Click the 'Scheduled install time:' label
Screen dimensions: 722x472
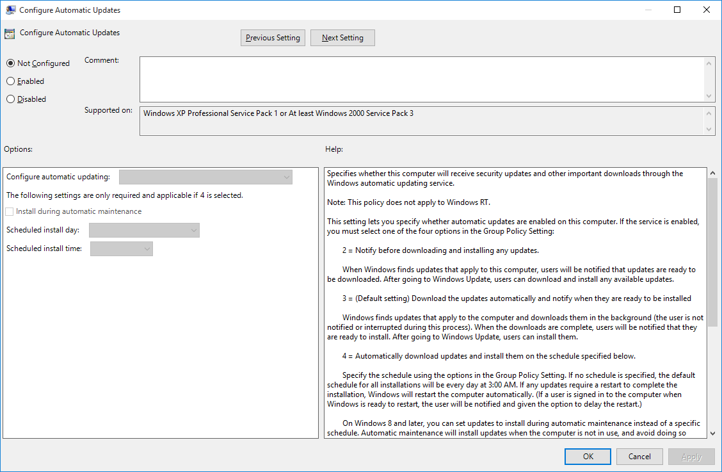44,248
